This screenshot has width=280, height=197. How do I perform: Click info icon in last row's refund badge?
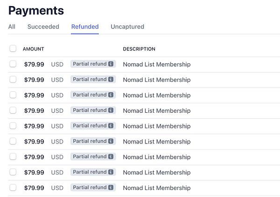(111, 188)
